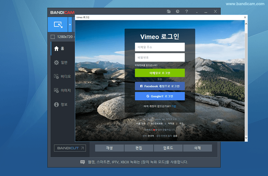Open the 정보 tab
Viewport: 268px width, 176px height.
(63, 104)
